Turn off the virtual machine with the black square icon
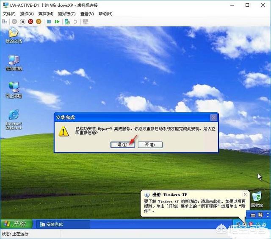The width and height of the screenshot is (271, 239). tap(22, 22)
